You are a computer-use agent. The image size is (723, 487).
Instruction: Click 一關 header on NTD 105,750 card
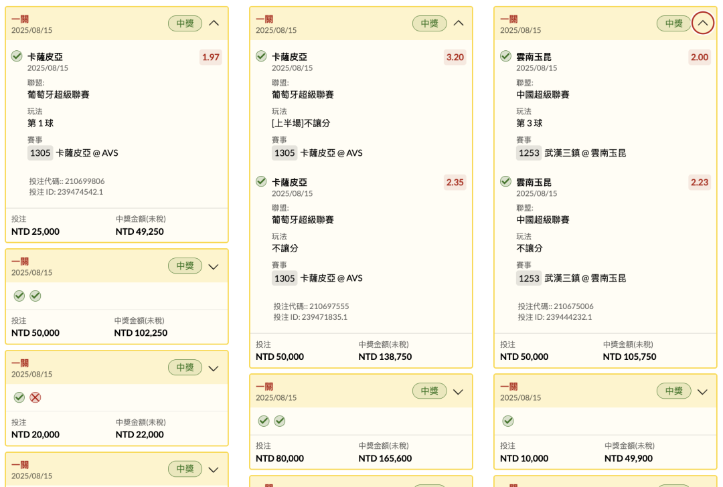[509, 19]
